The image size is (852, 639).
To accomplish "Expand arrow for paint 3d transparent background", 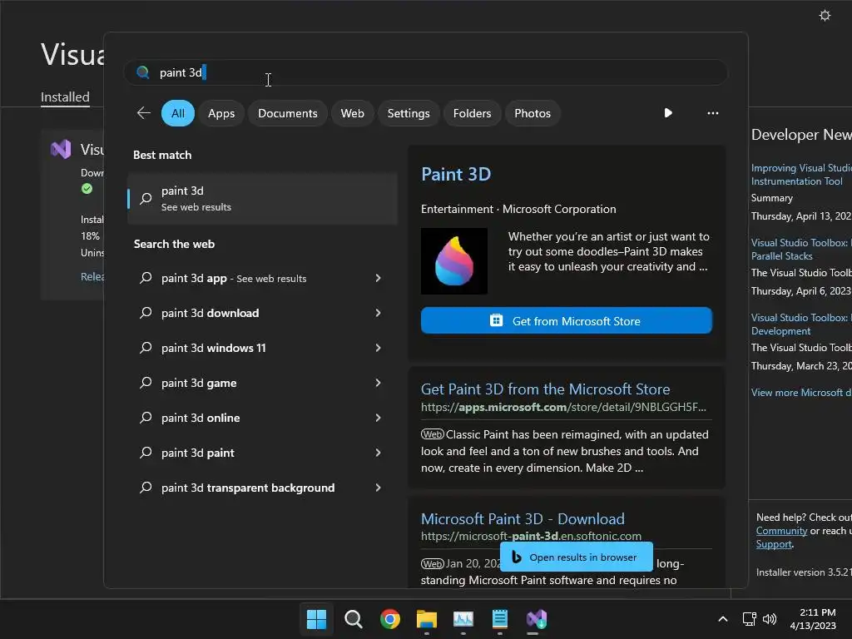I will pyautogui.click(x=379, y=488).
